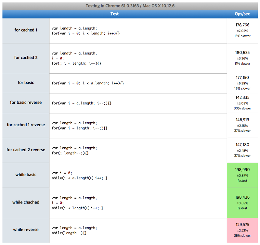Click the '30% slower' text

(242, 108)
